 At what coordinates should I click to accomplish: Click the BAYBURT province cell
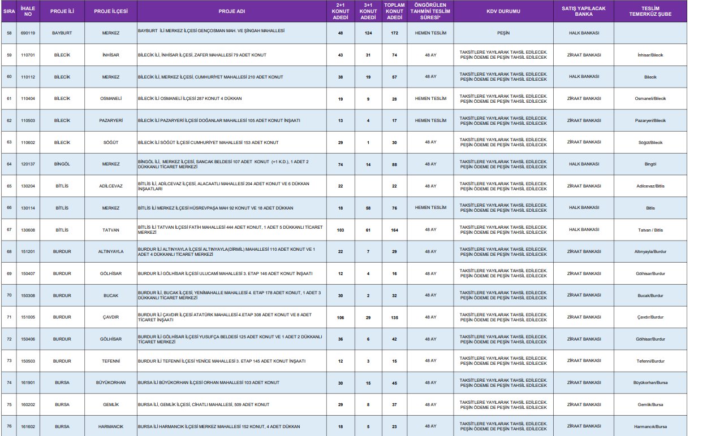pyautogui.click(x=62, y=33)
